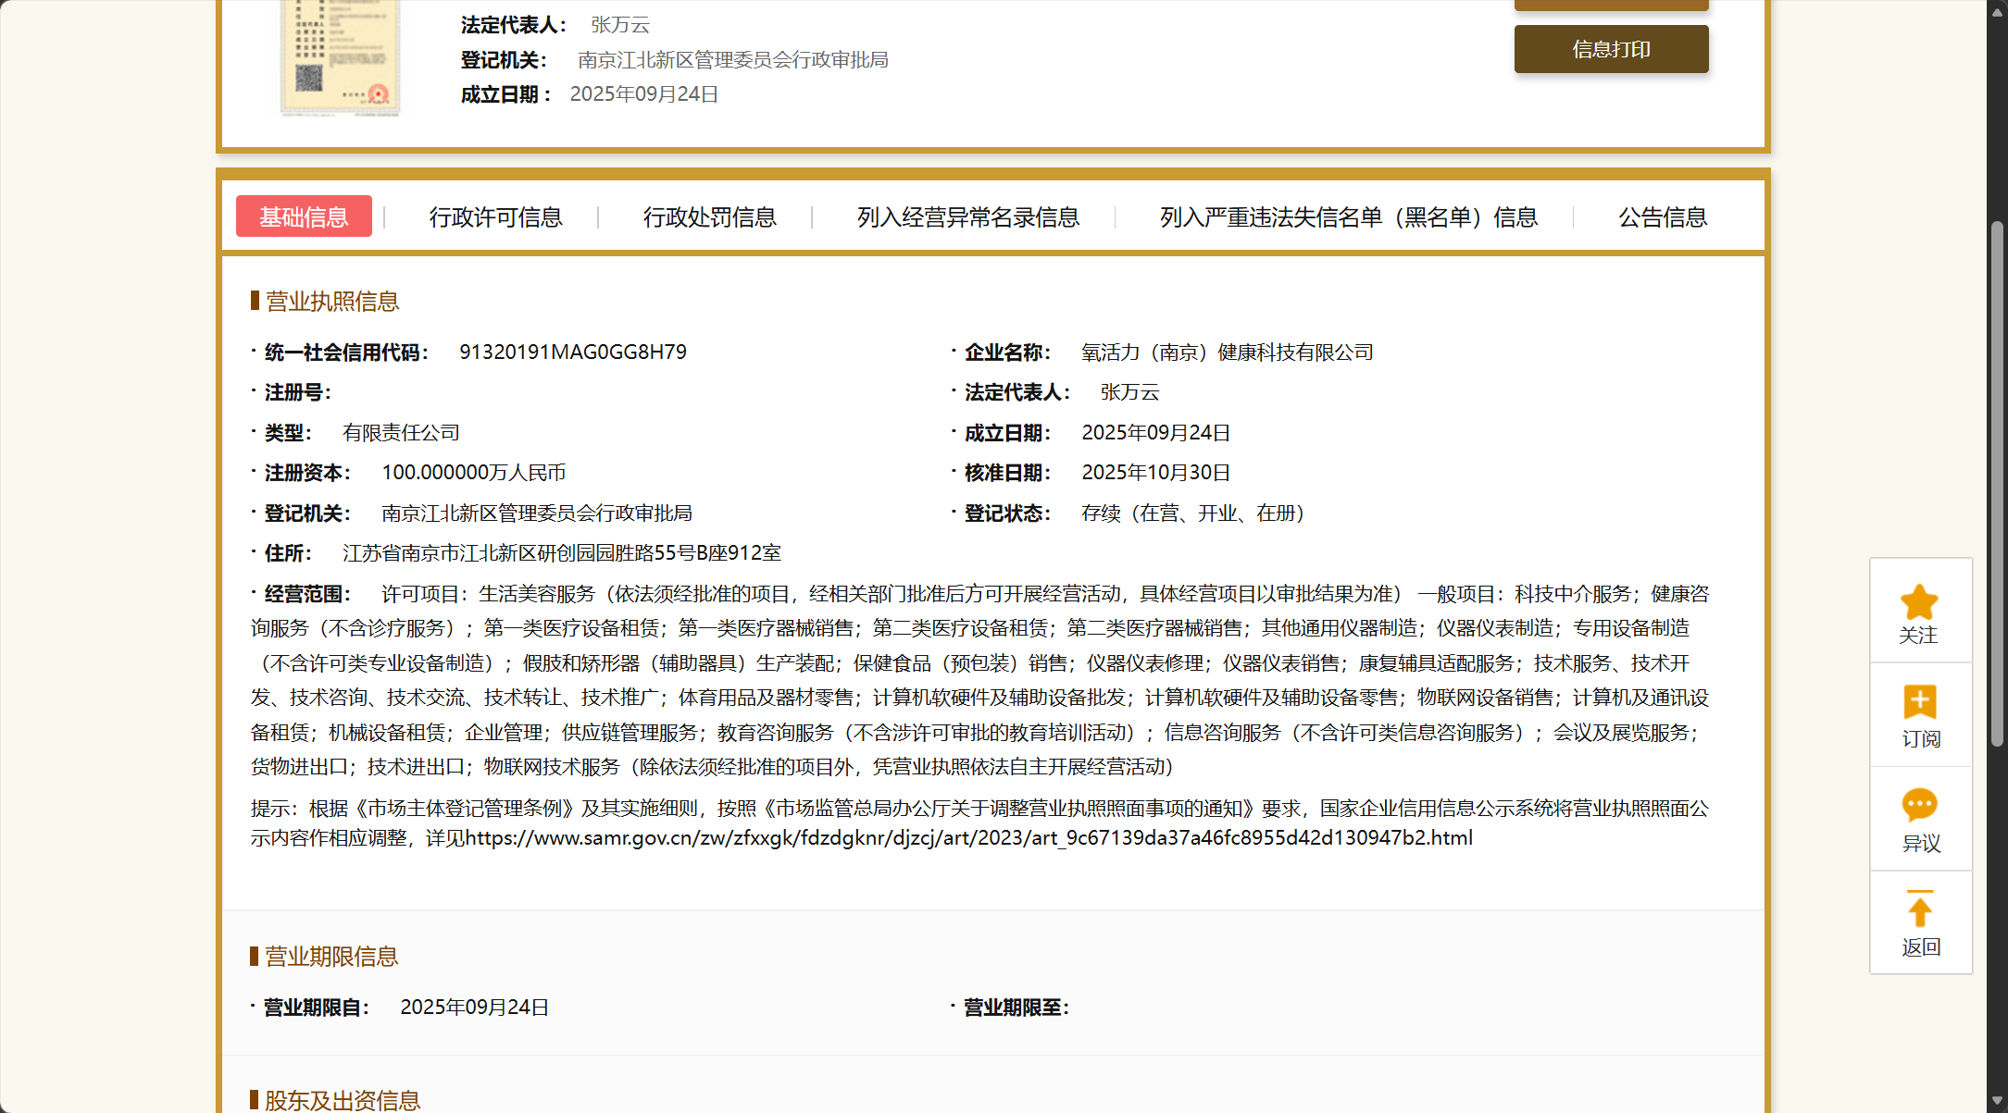This screenshot has height=1113, width=2008.
Task: Click the 订阅 subscribe plus icon
Action: 1919,702
